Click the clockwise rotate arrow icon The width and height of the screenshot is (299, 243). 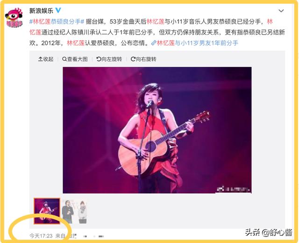133,59
